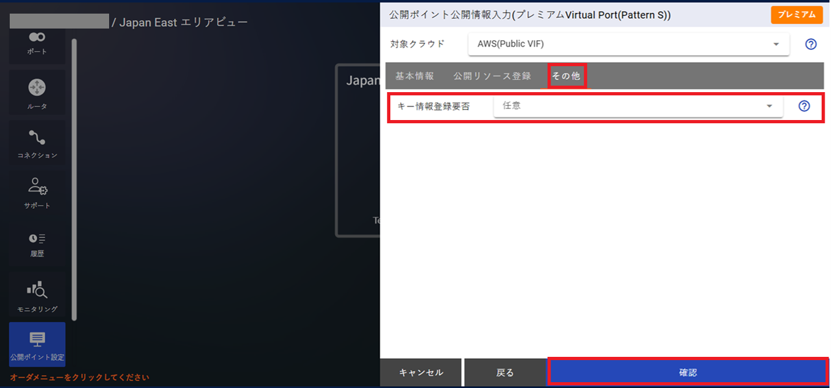The image size is (831, 388).
Task: Switch to the 基本情報 tab
Action: 414,76
